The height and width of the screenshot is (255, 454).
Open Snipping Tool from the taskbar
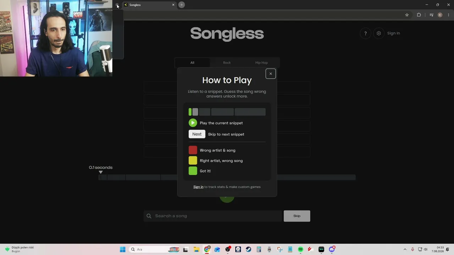(279, 249)
